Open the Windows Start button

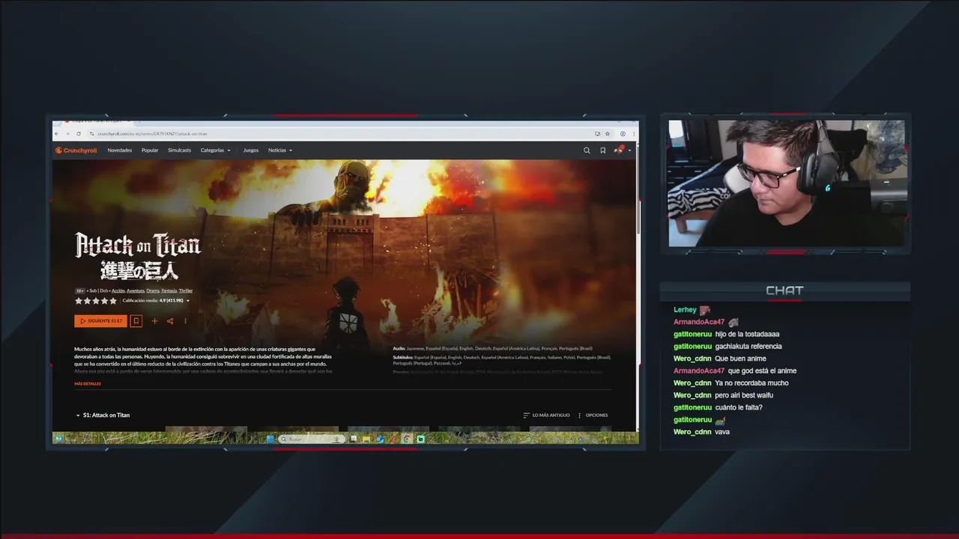pyautogui.click(x=270, y=439)
